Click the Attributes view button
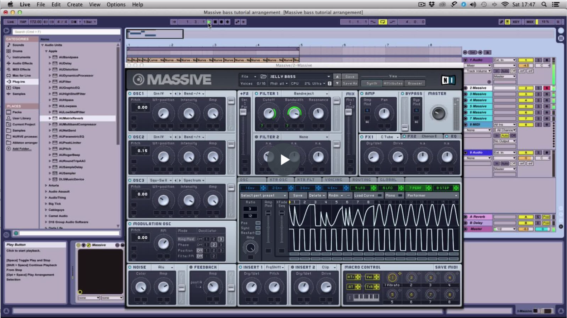 click(393, 83)
